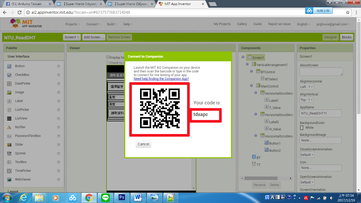This screenshot has width=361, height=203.
Task: Open the Gallery link
Action: 242,24
